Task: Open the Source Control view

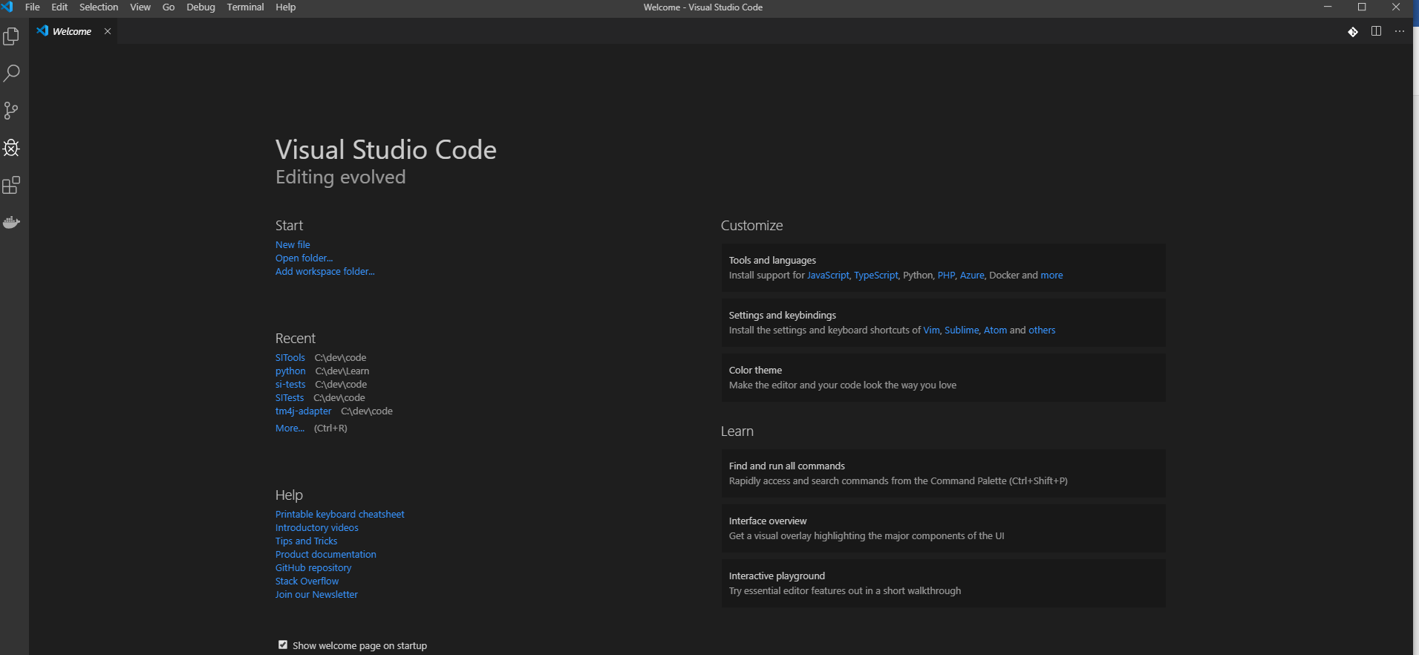Action: click(x=11, y=111)
